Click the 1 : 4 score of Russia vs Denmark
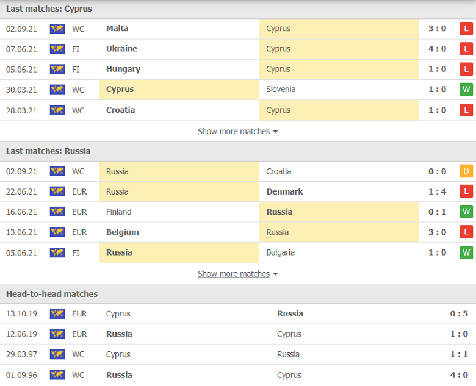 (x=437, y=191)
